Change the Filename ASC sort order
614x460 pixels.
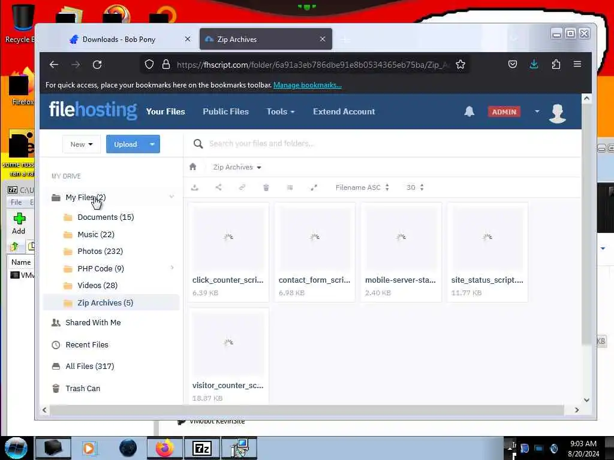(x=362, y=187)
